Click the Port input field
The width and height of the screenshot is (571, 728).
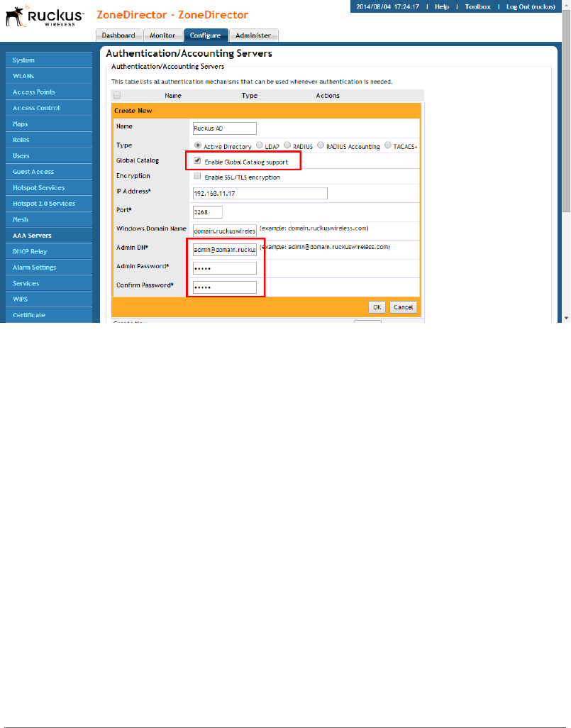click(208, 211)
